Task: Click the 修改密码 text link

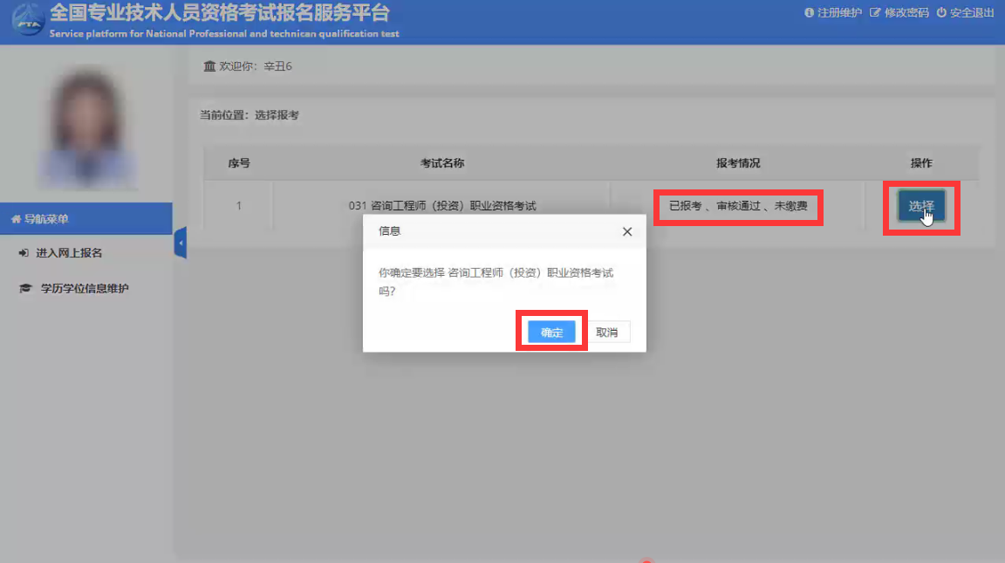Action: tap(906, 13)
